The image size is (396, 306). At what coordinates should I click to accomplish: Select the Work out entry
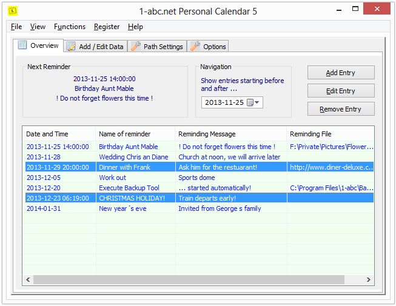pos(112,178)
